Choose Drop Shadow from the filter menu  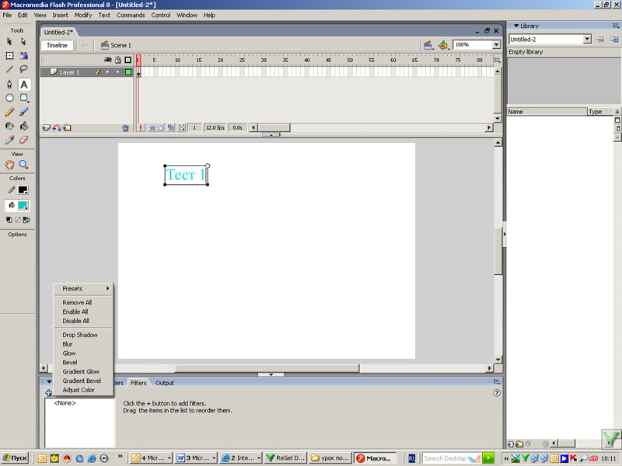coord(80,335)
